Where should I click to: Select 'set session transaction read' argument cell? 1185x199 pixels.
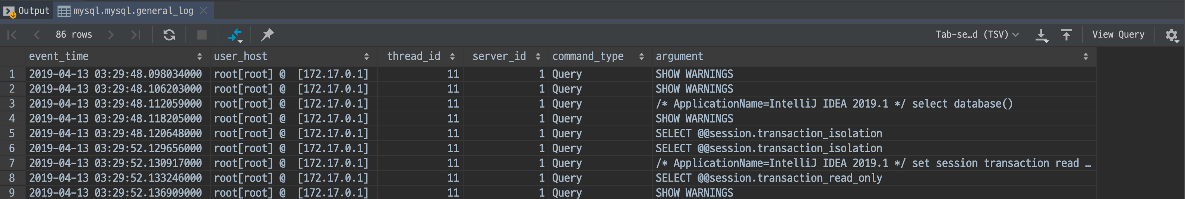click(x=874, y=163)
